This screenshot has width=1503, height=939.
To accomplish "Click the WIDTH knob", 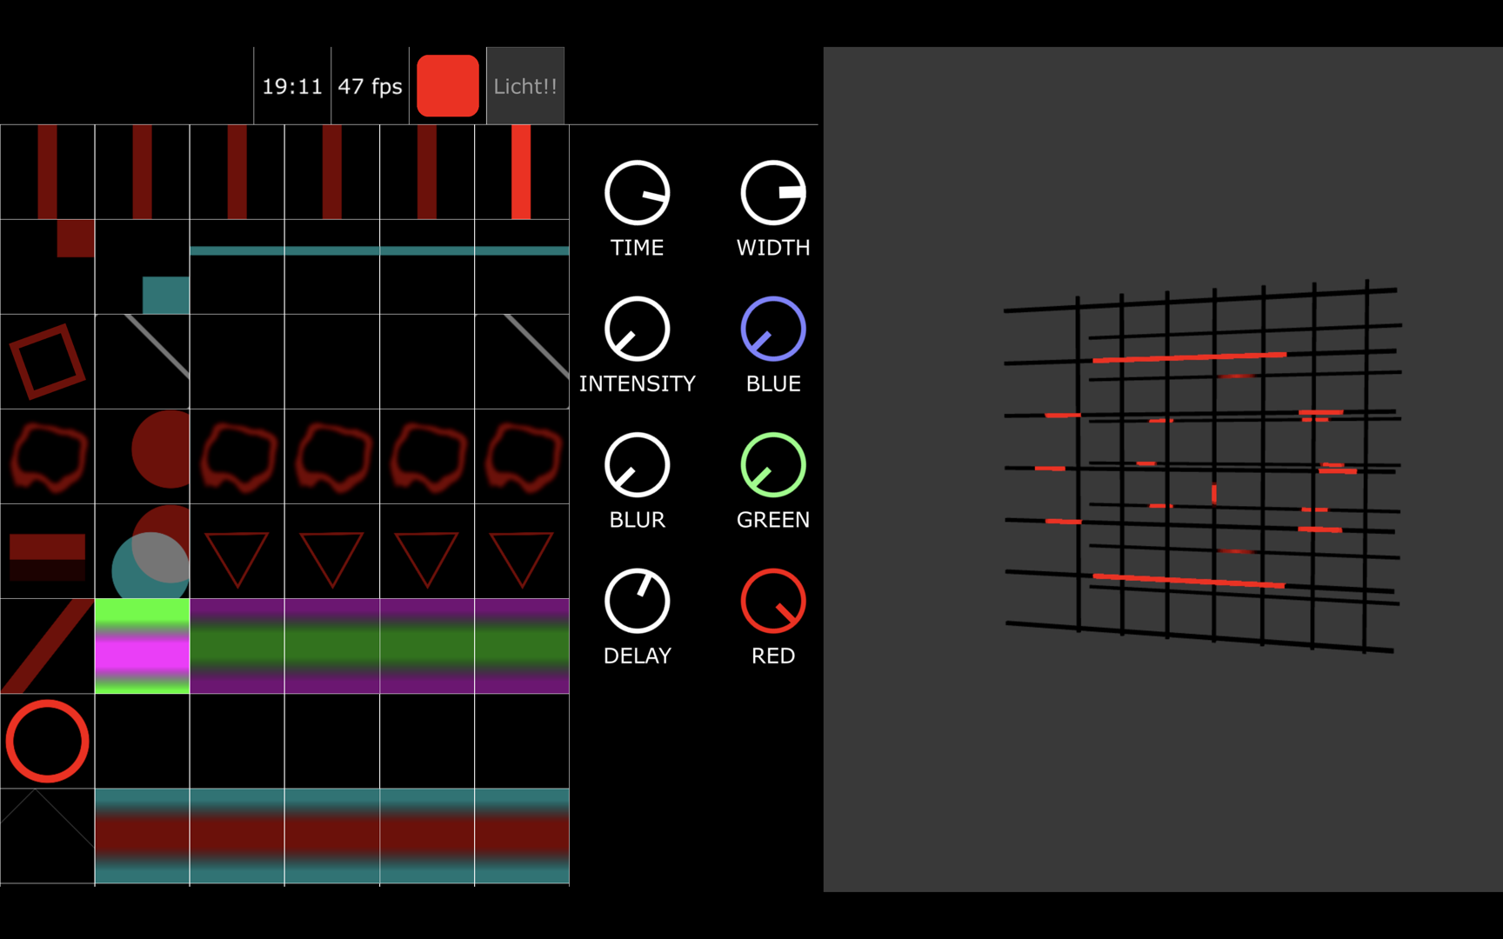I will 772,193.
